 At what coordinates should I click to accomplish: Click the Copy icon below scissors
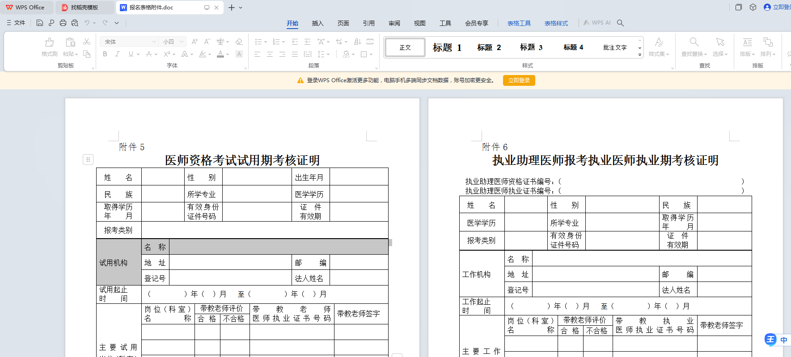tap(87, 54)
